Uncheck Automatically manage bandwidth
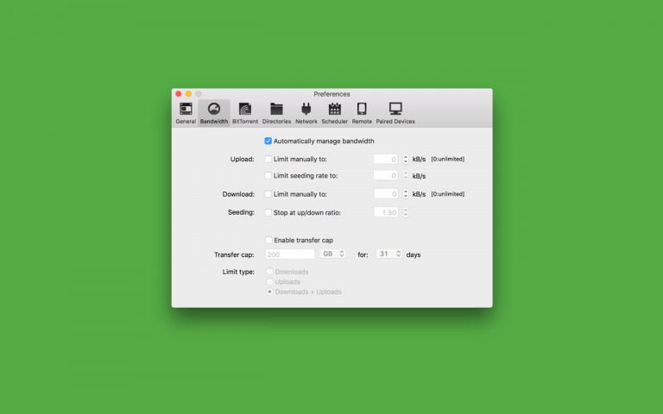The image size is (663, 414). 268,141
